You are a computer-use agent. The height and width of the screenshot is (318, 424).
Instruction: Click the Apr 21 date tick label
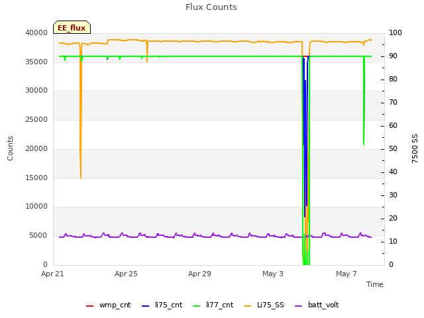pyautogui.click(x=52, y=274)
